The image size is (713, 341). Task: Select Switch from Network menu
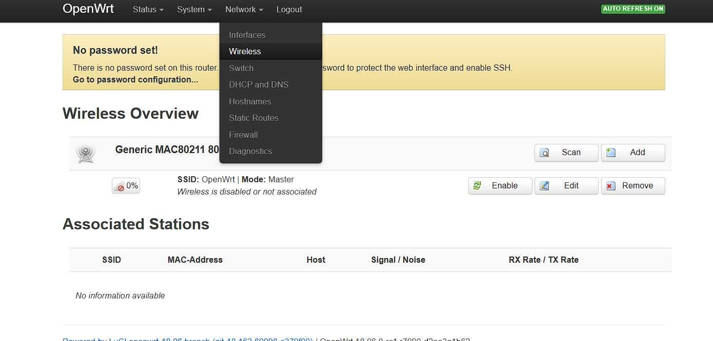[271, 68]
